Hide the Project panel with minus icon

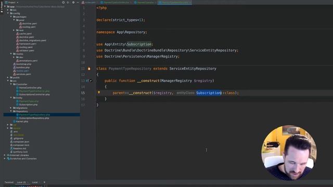pos(78,2)
